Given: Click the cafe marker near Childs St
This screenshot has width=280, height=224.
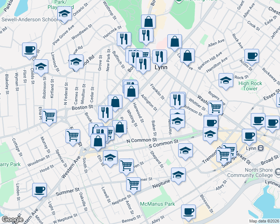Looking at the screenshot, I should tap(30, 51).
